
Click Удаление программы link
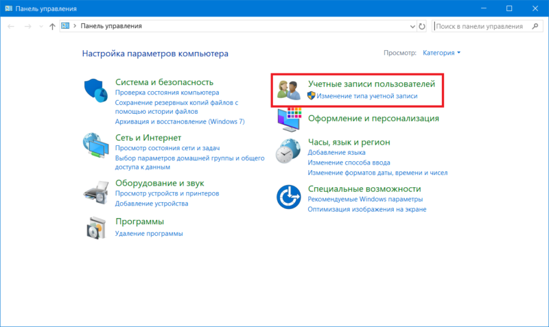click(x=149, y=234)
